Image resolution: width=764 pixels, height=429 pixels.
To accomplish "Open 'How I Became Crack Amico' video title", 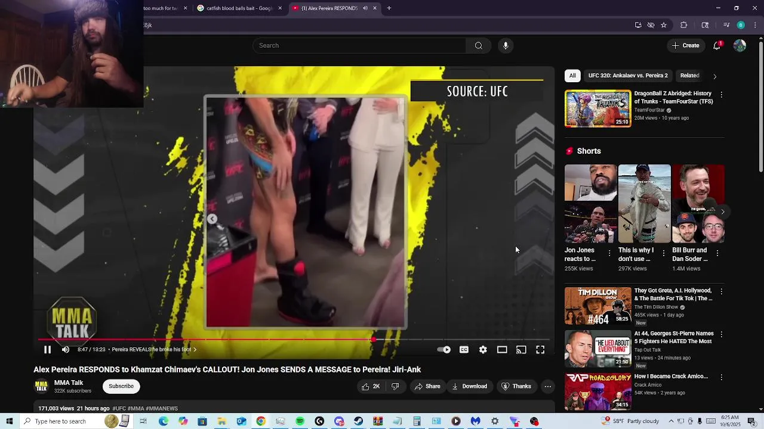I will coord(671,377).
